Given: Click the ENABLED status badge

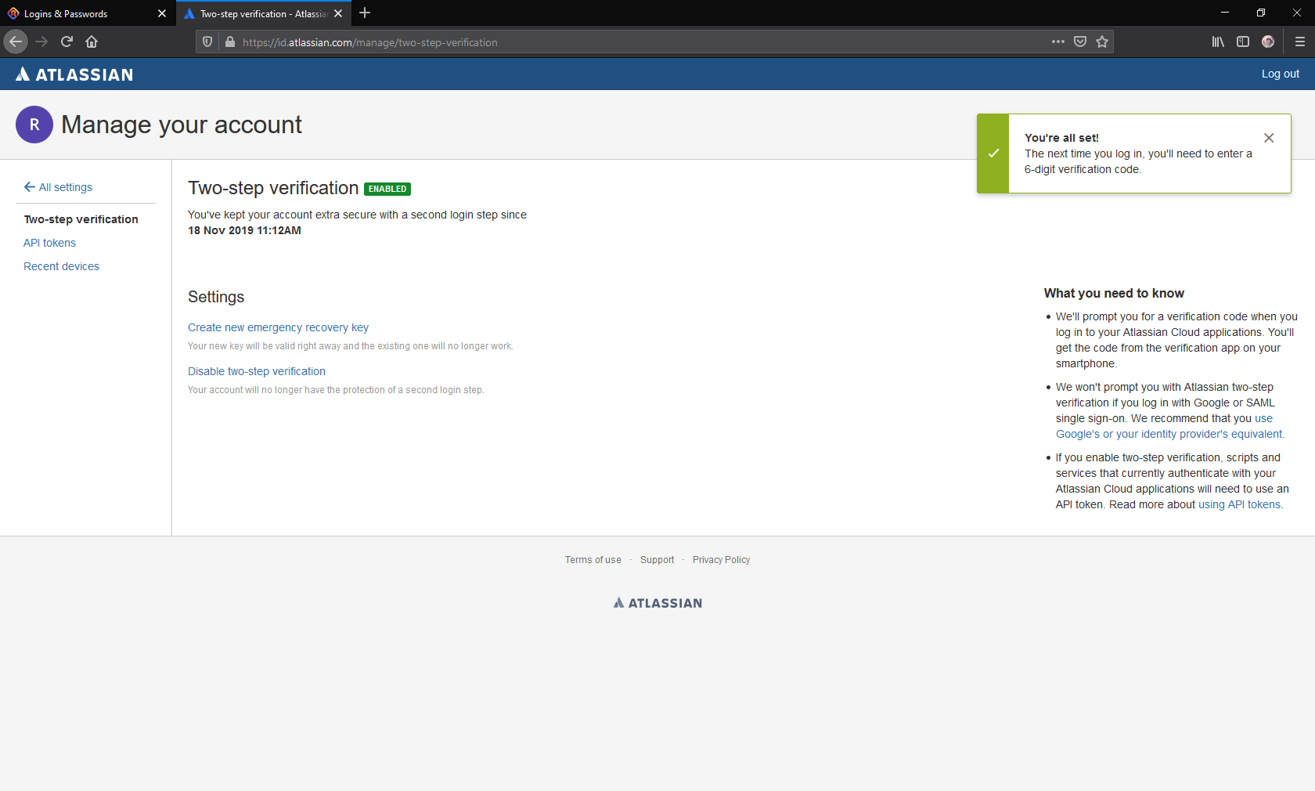Looking at the screenshot, I should pyautogui.click(x=387, y=189).
